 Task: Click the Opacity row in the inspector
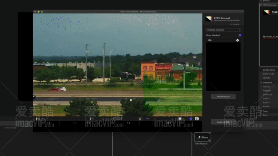tap(266, 78)
